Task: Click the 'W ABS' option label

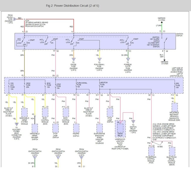Action: 160,146
